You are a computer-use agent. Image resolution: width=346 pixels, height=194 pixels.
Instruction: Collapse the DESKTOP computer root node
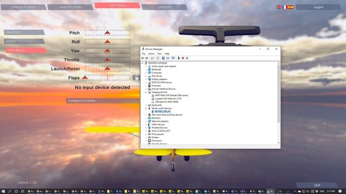(x=143, y=63)
